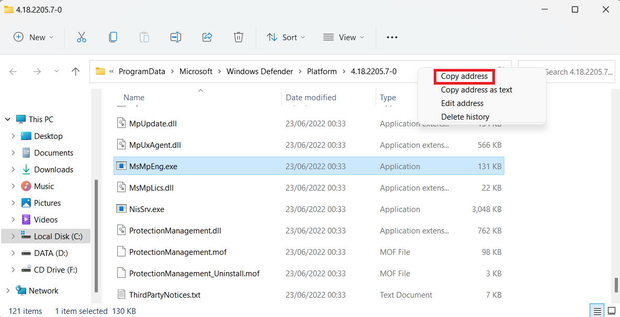The height and width of the screenshot is (317, 620).
Task: Sort by the Name column header
Action: [133, 98]
